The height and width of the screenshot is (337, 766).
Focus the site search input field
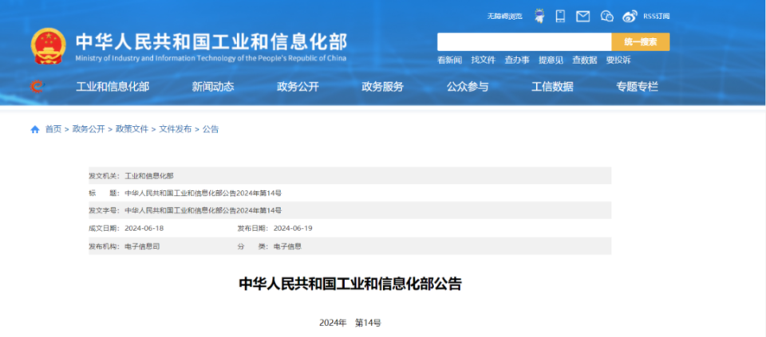pos(524,42)
